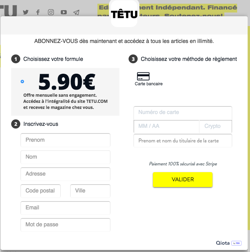Screen dimensions: 250x252
Task: Focus the Nom input field
Action: coord(65,157)
